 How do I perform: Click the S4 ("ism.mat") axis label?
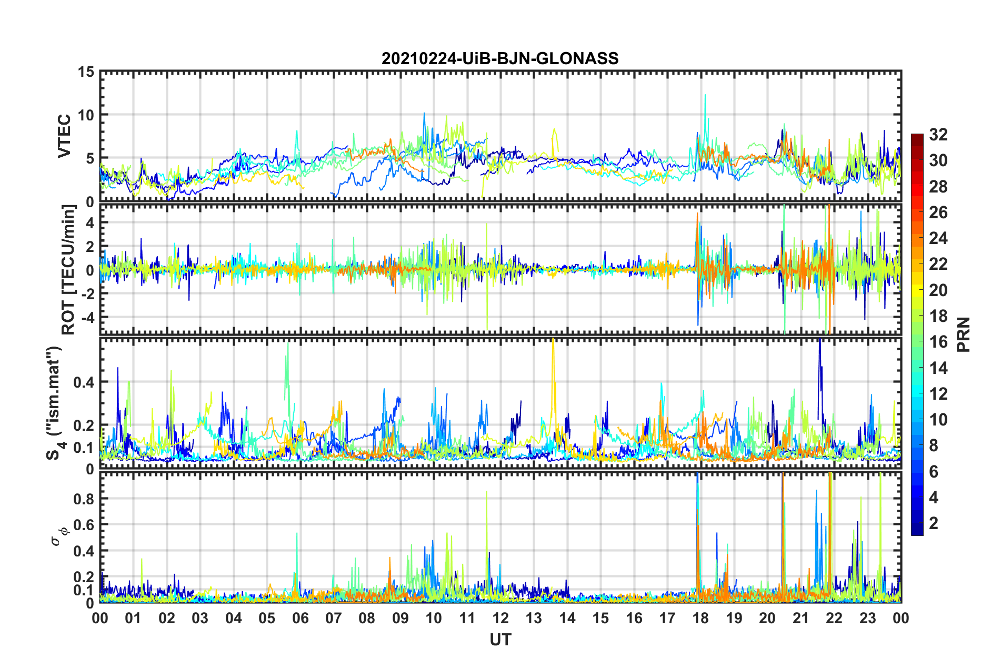point(54,403)
